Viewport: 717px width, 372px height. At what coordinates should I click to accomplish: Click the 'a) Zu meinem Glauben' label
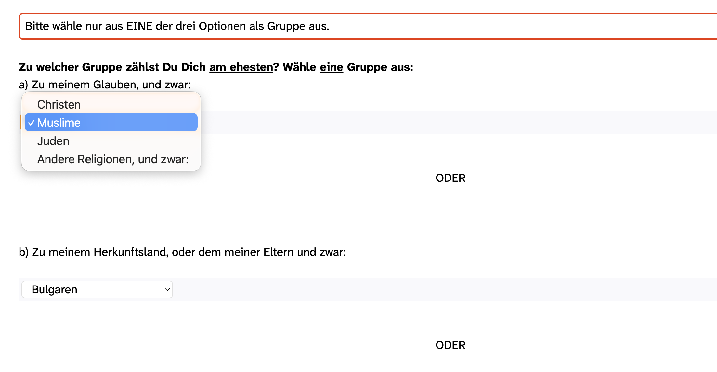point(105,85)
